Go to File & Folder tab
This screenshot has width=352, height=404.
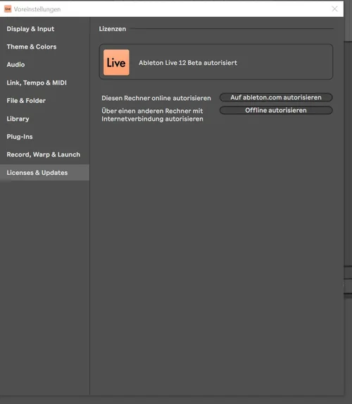coord(26,101)
